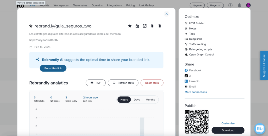Open Suggest a Feature side tab

tap(264, 65)
